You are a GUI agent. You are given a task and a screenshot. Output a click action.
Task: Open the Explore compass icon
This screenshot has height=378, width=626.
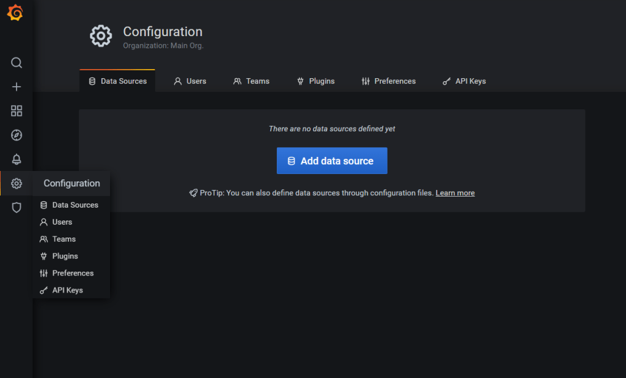(17, 135)
